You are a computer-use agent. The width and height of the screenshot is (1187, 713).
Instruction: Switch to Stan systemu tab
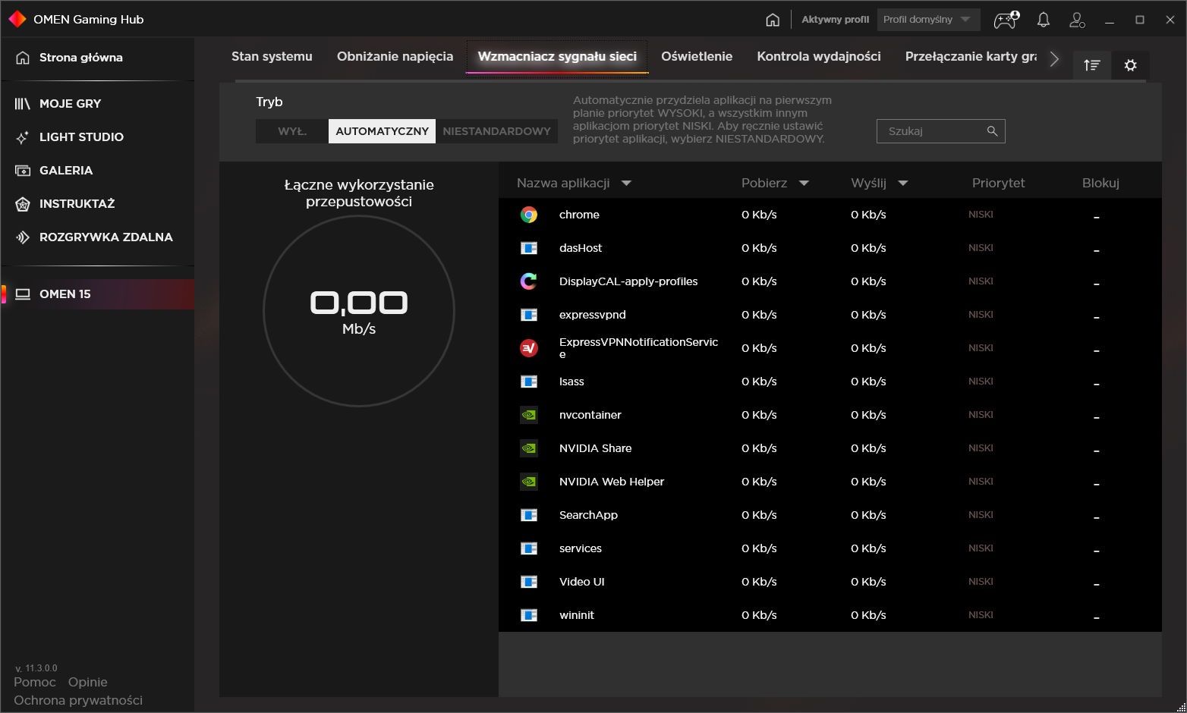coord(272,56)
